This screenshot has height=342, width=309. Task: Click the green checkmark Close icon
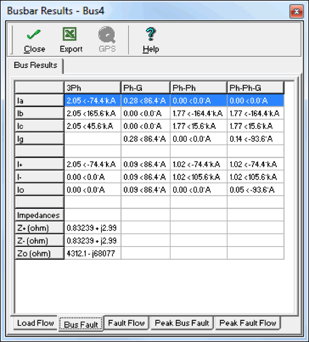pos(34,35)
